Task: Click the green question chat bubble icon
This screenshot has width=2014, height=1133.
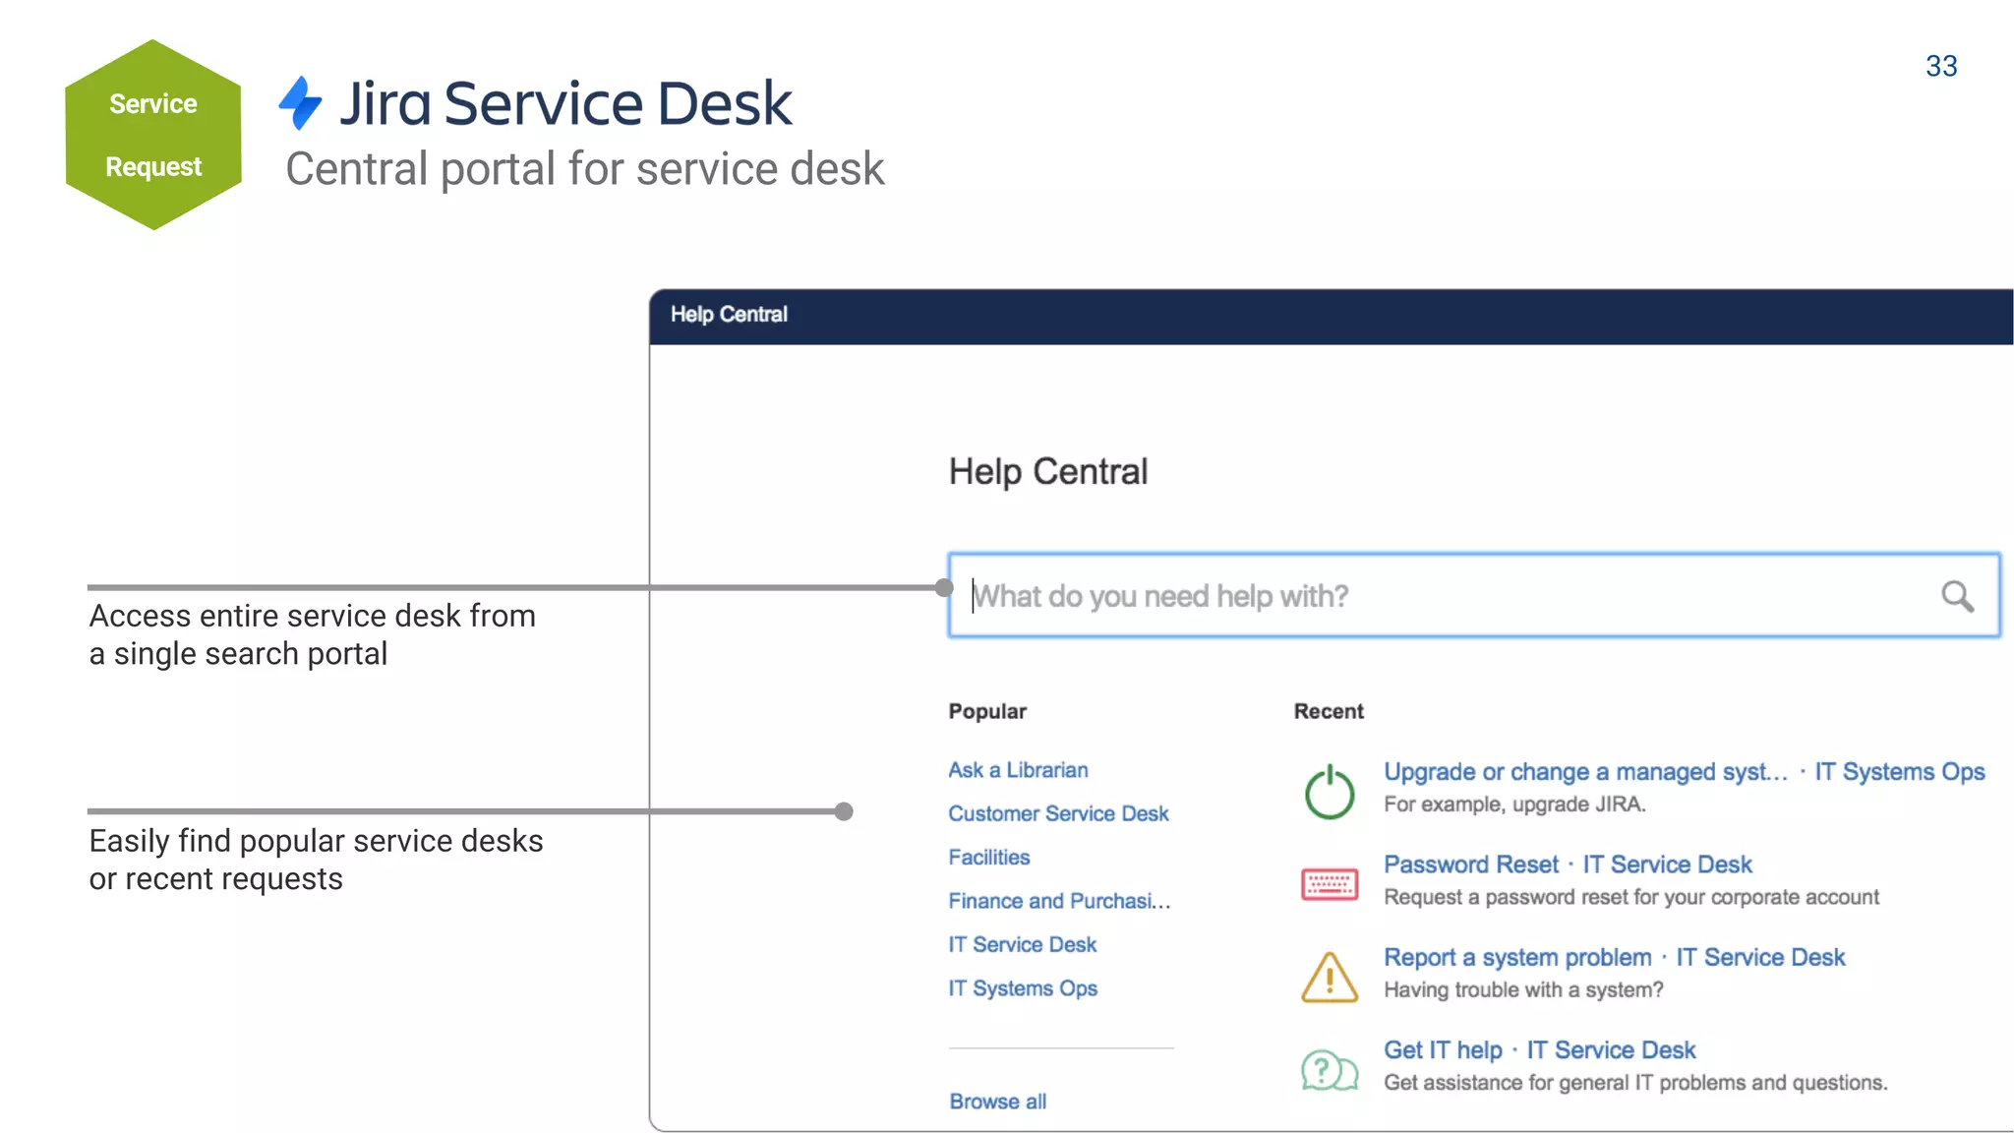Action: [1330, 1069]
